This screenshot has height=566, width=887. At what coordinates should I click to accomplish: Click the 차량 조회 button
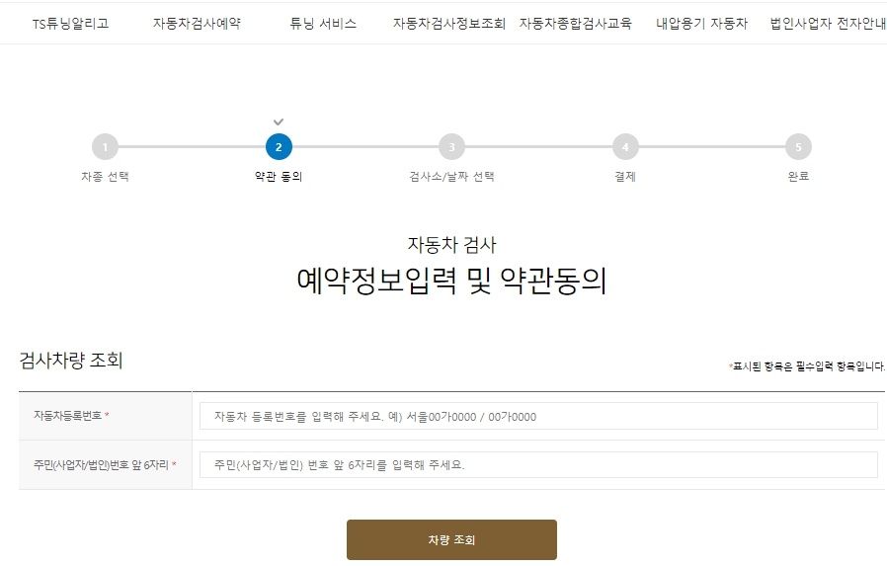click(452, 539)
